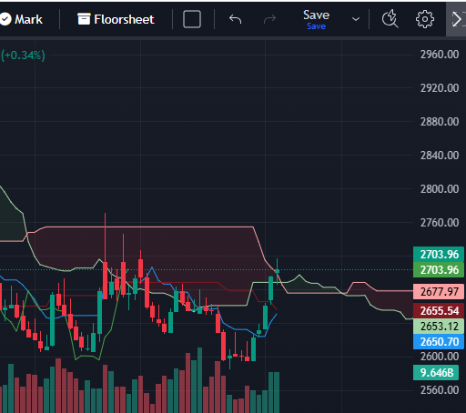466x413 pixels.
Task: Click the blue 2650.70 price tag
Action: pyautogui.click(x=439, y=341)
